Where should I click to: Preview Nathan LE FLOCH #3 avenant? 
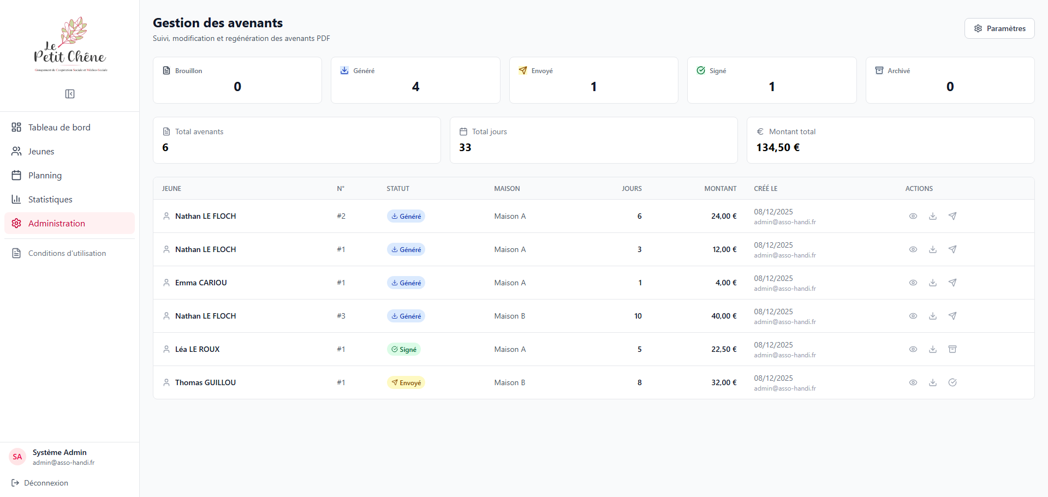[x=913, y=316]
